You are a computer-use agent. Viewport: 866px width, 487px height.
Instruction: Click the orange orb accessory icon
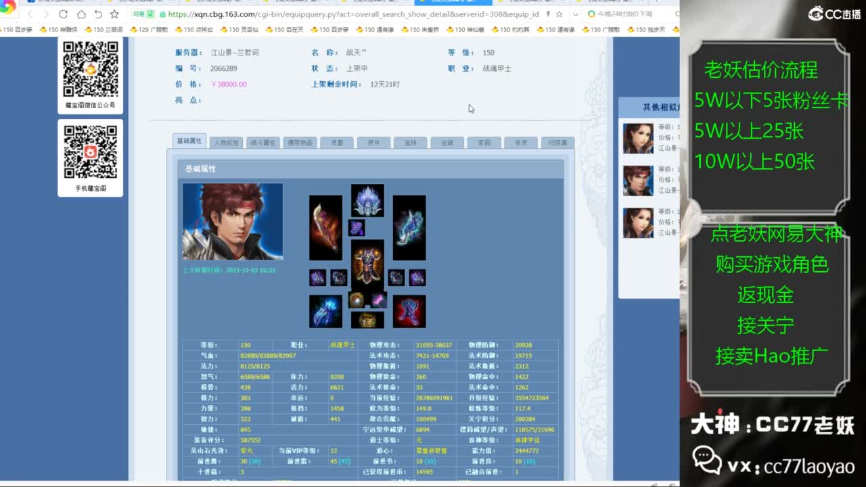[357, 300]
